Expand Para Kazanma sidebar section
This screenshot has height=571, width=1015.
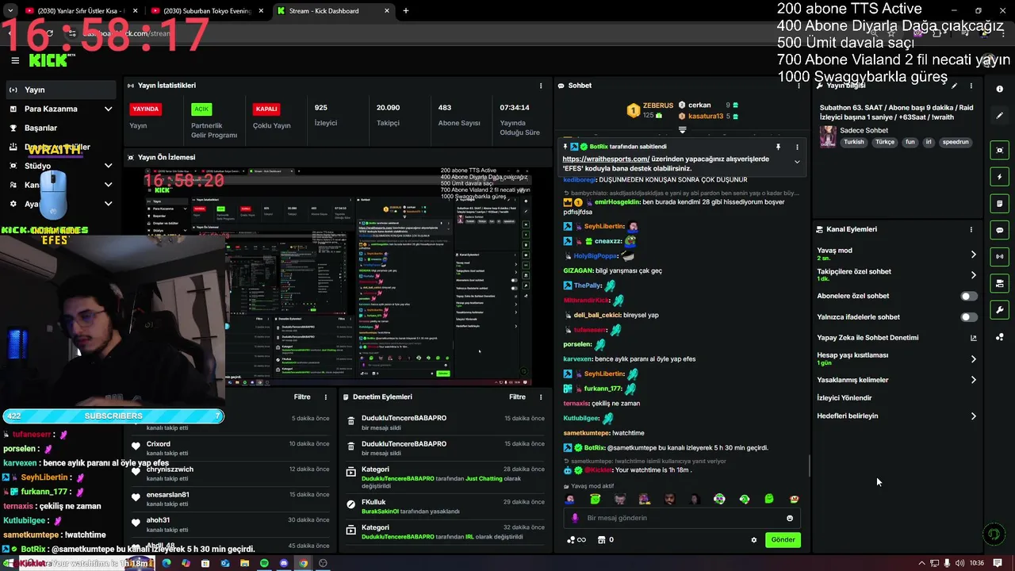pyautogui.click(x=108, y=109)
